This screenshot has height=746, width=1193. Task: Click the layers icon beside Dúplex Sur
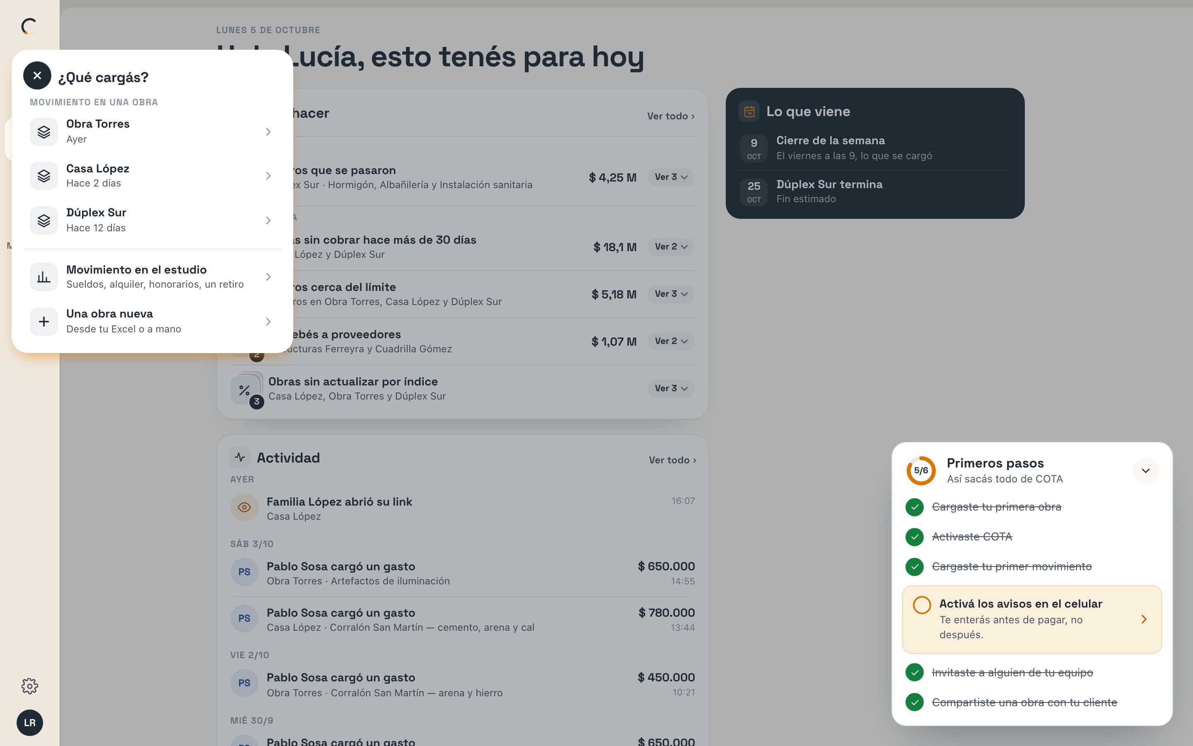pos(44,220)
